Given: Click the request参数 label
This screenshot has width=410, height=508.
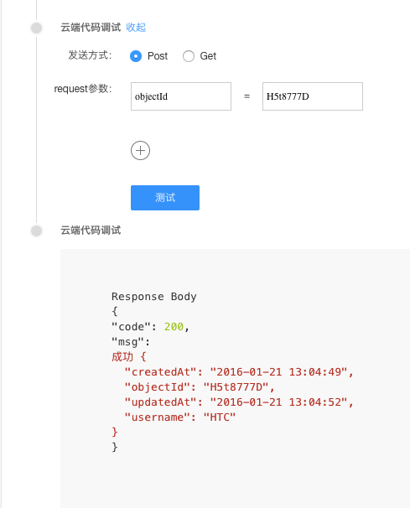Looking at the screenshot, I should [x=83, y=89].
